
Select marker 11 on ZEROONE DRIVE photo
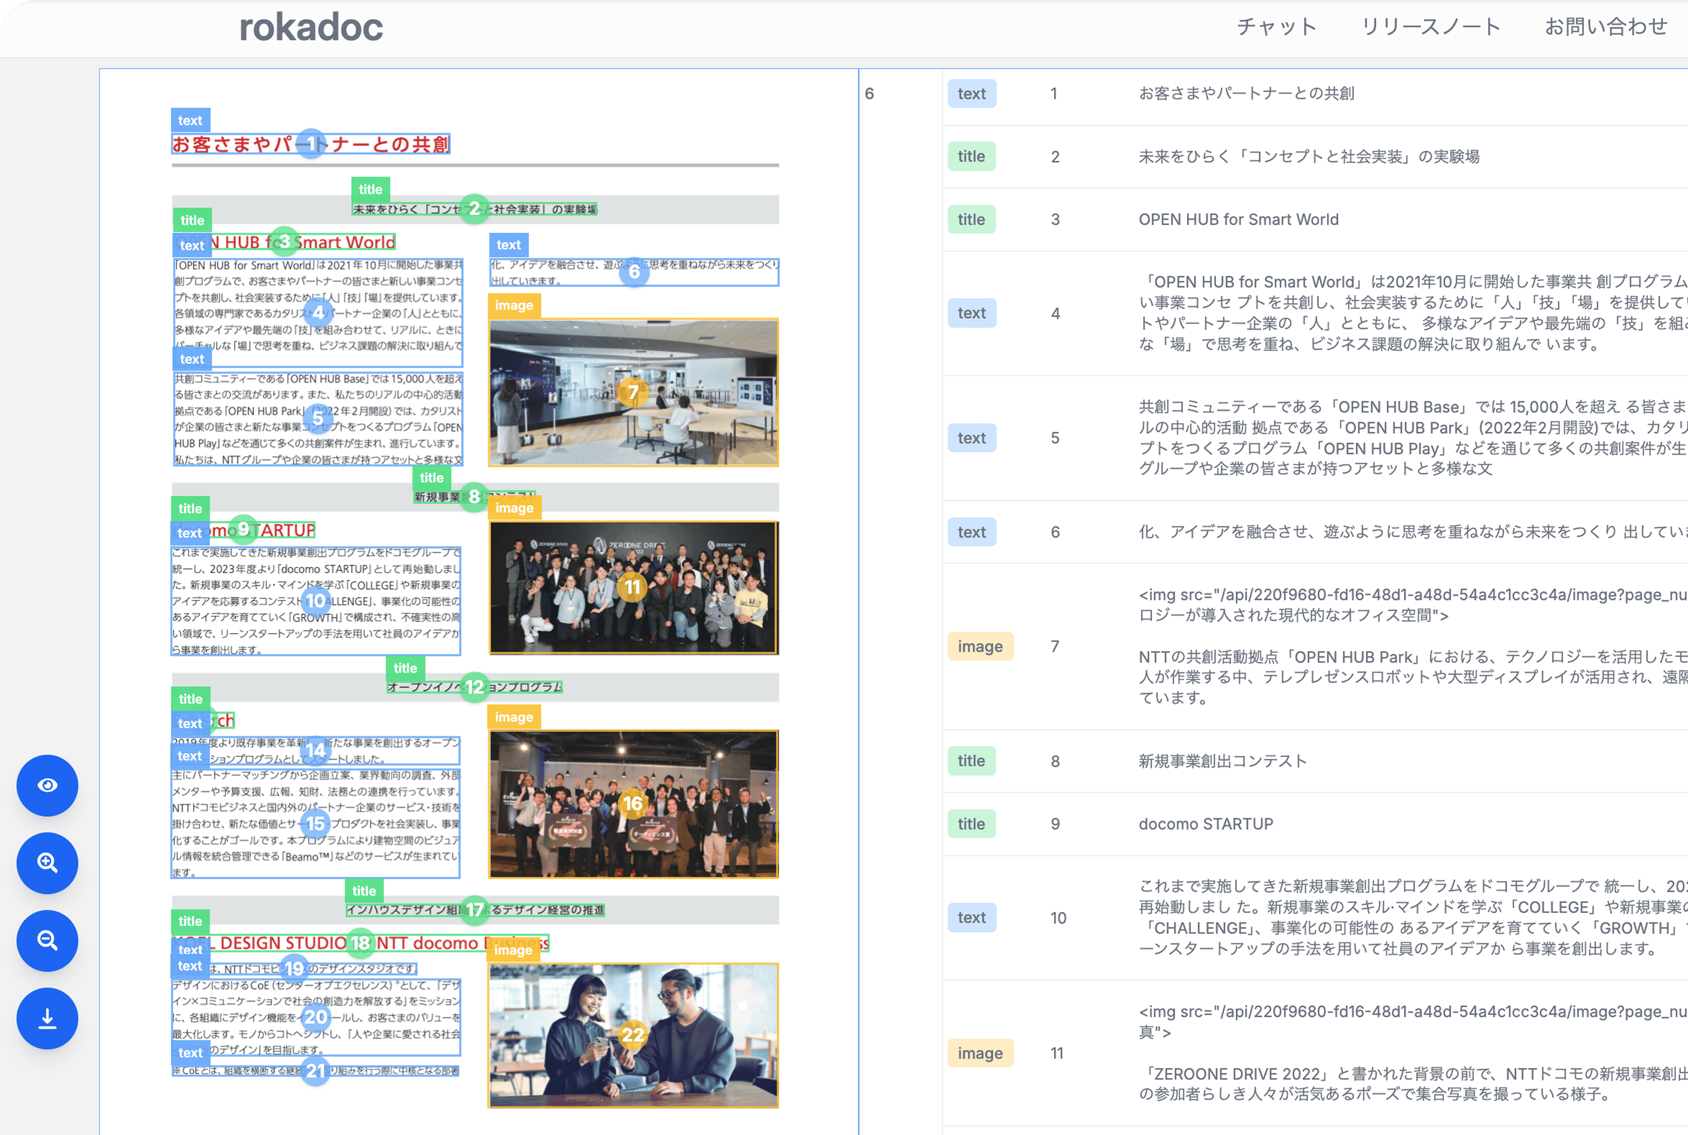pyautogui.click(x=633, y=587)
